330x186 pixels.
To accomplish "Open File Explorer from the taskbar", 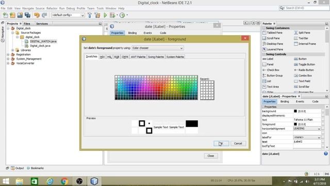I will pyautogui.click(x=20, y=181).
